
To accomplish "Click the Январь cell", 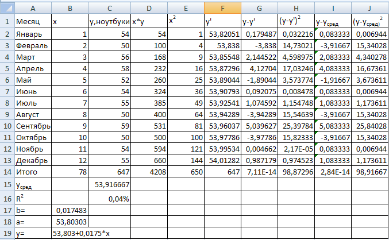I will [33, 34].
